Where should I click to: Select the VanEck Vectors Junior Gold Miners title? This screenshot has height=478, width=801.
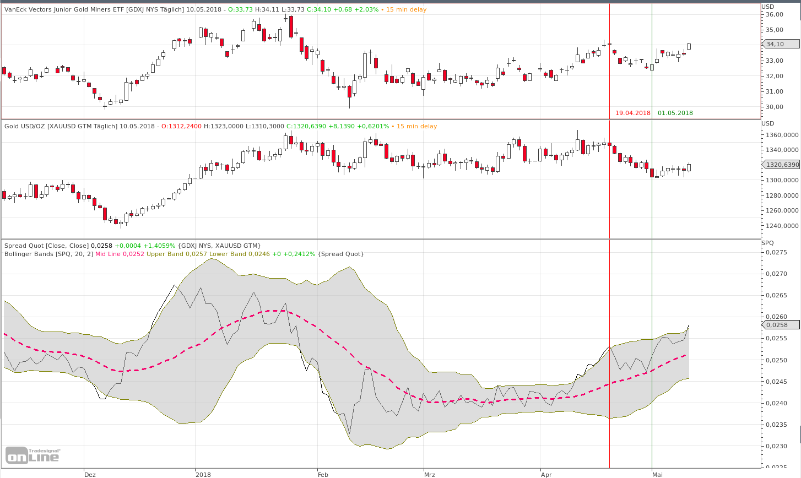click(x=94, y=9)
